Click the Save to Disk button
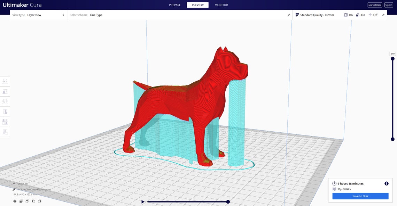This screenshot has width=397, height=206. point(360,196)
